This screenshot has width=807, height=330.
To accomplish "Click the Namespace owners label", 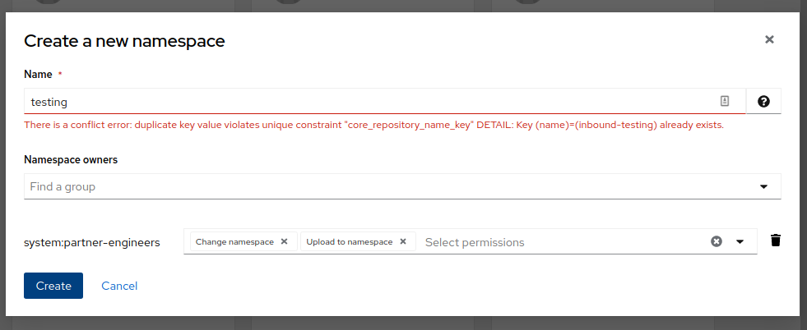I will click(71, 159).
